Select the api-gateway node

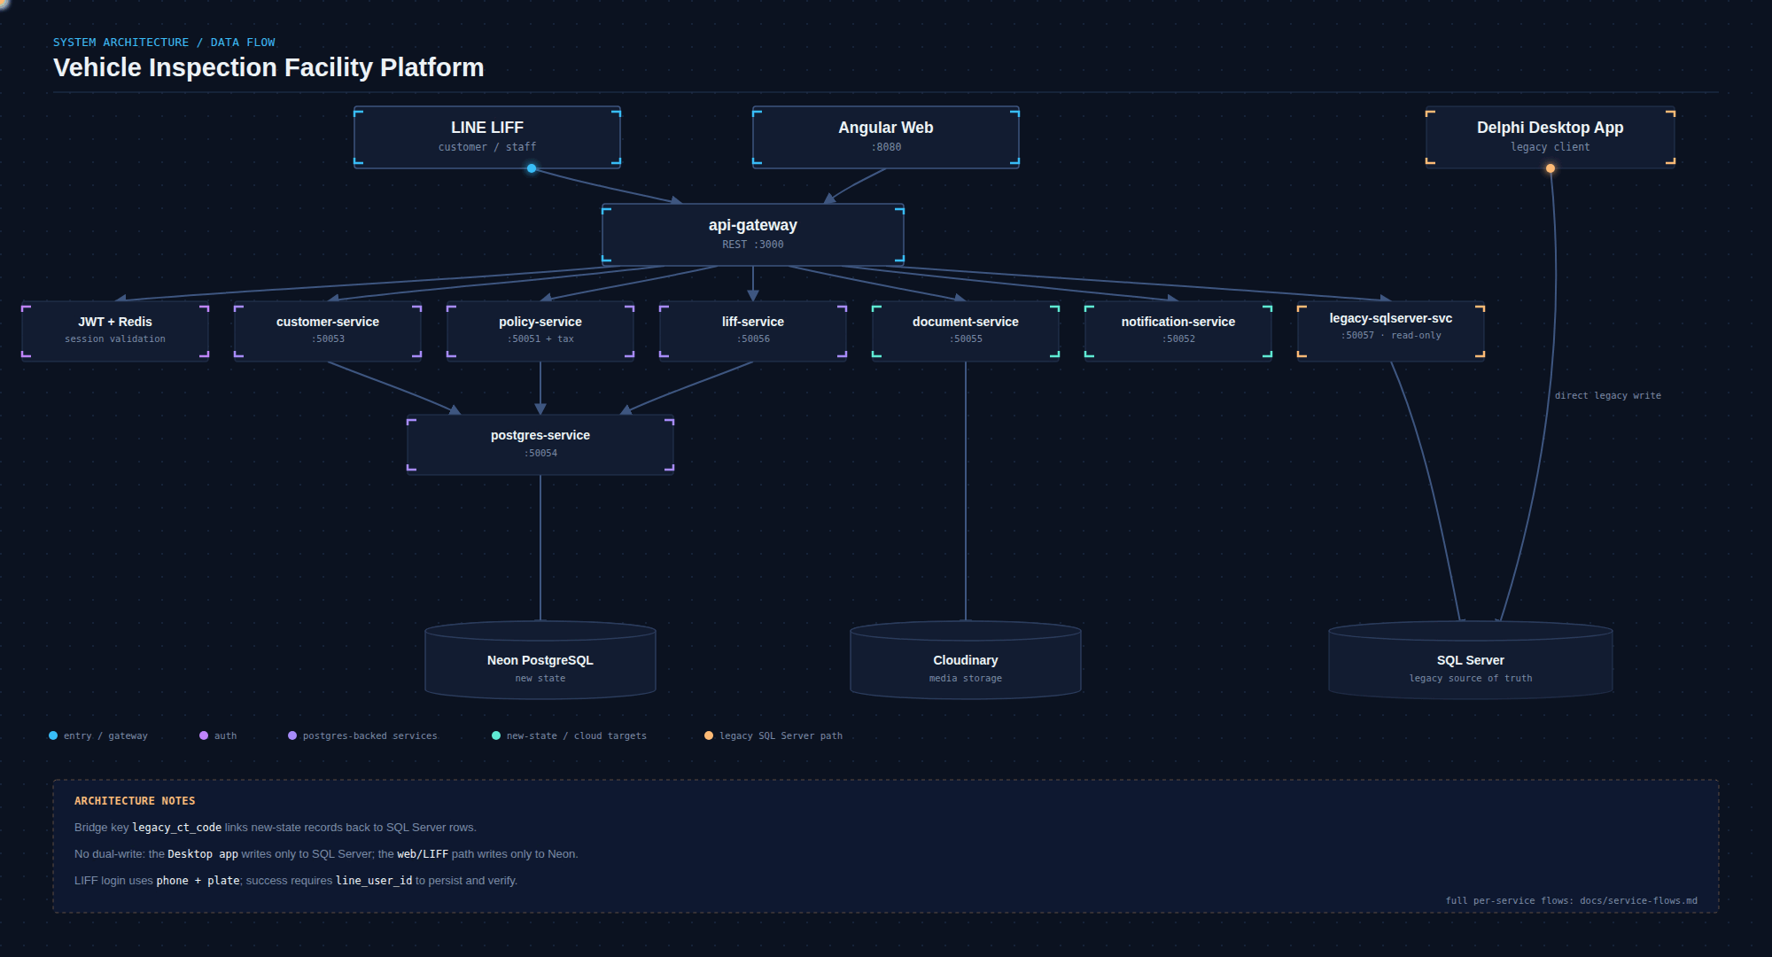click(x=753, y=235)
